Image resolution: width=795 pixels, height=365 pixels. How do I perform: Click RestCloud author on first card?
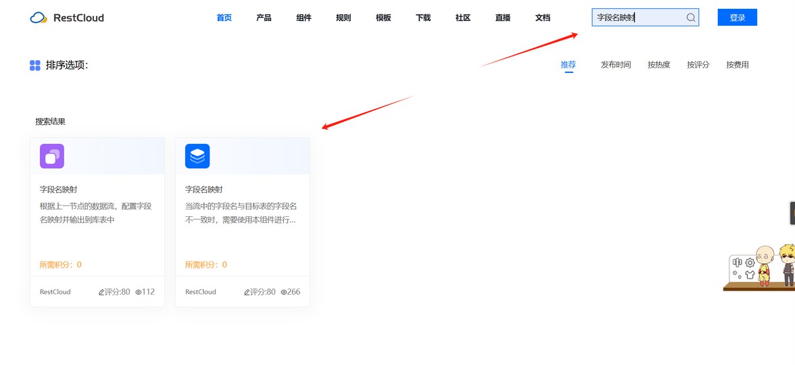55,292
